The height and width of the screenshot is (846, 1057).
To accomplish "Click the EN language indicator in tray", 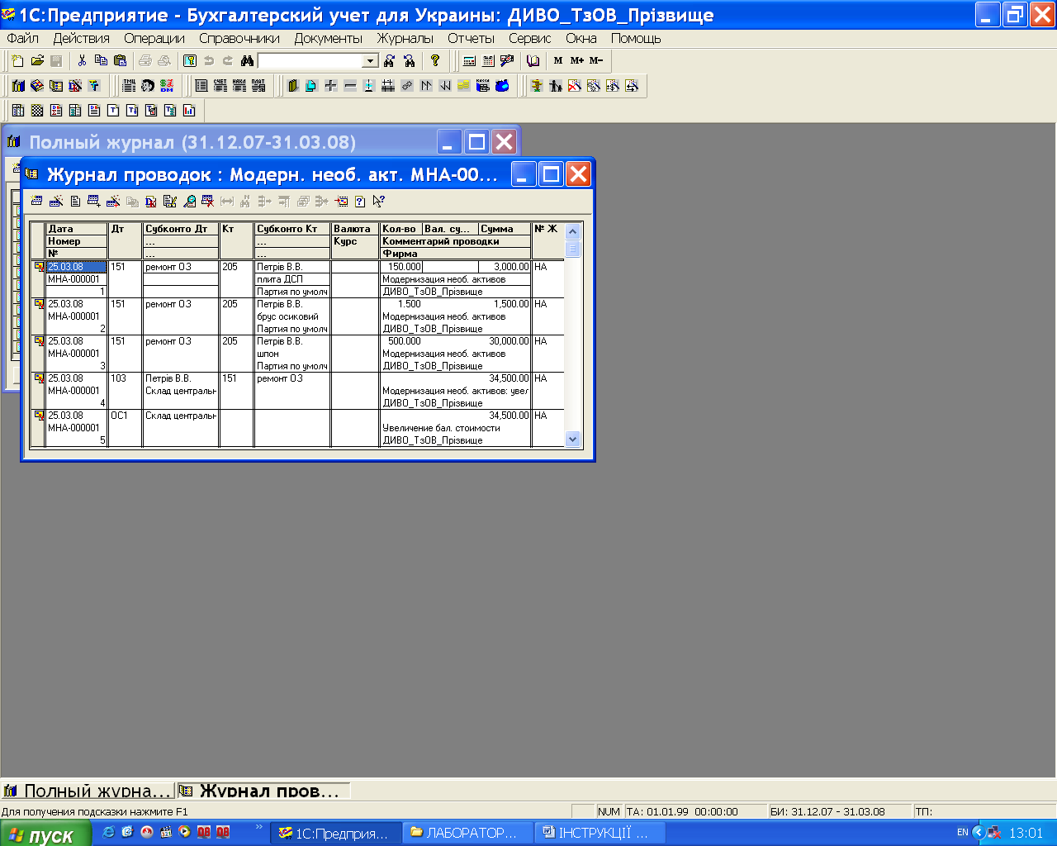I will [x=962, y=833].
